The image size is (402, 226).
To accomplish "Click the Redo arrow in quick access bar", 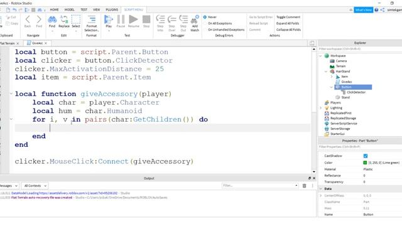I will pos(21,10).
